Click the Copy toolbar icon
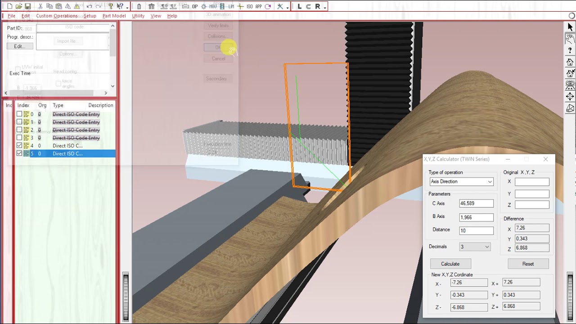Image resolution: width=576 pixels, height=324 pixels. (49, 6)
